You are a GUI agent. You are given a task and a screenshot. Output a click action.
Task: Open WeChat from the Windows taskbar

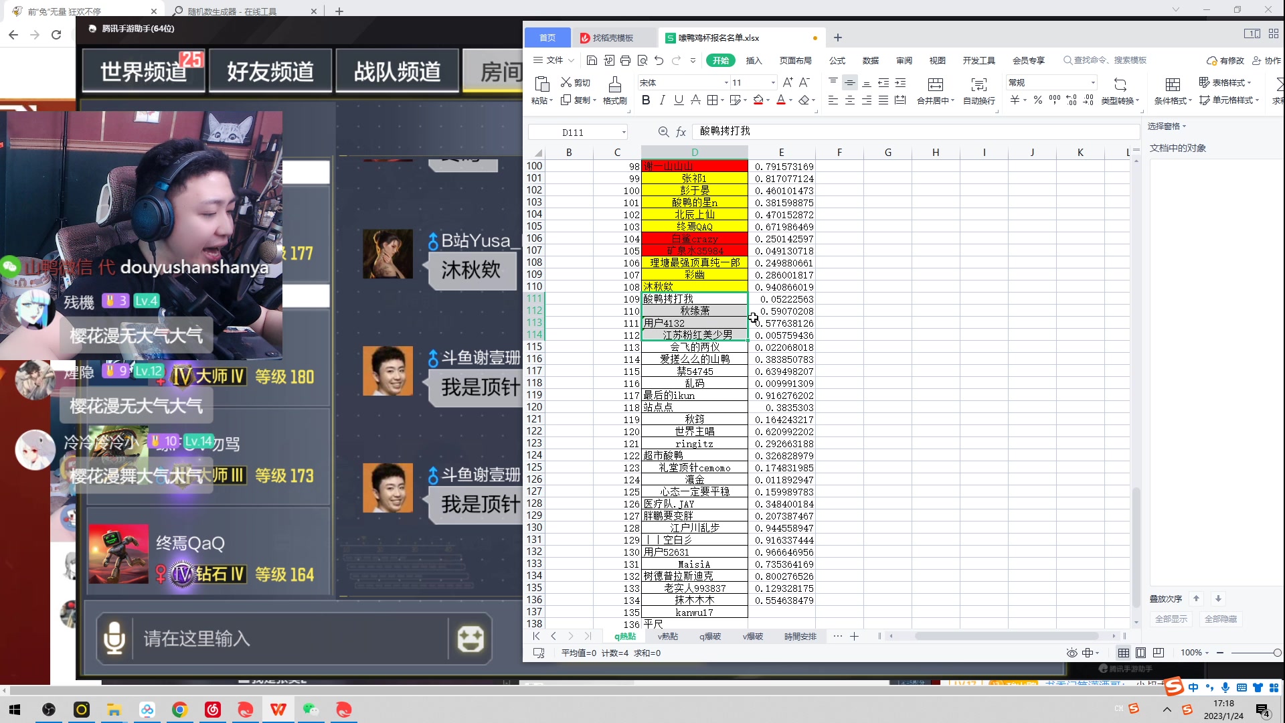click(x=311, y=710)
